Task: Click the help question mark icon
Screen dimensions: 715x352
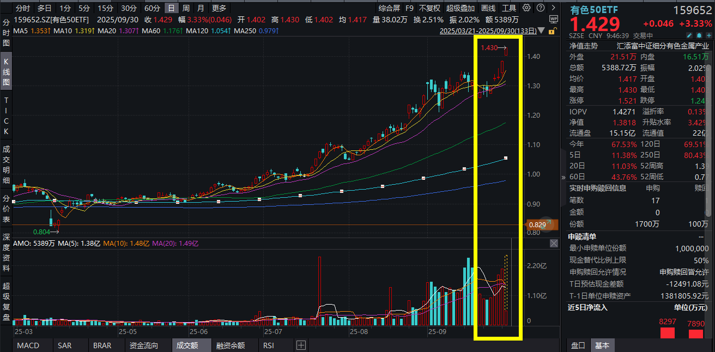Action: [x=540, y=7]
